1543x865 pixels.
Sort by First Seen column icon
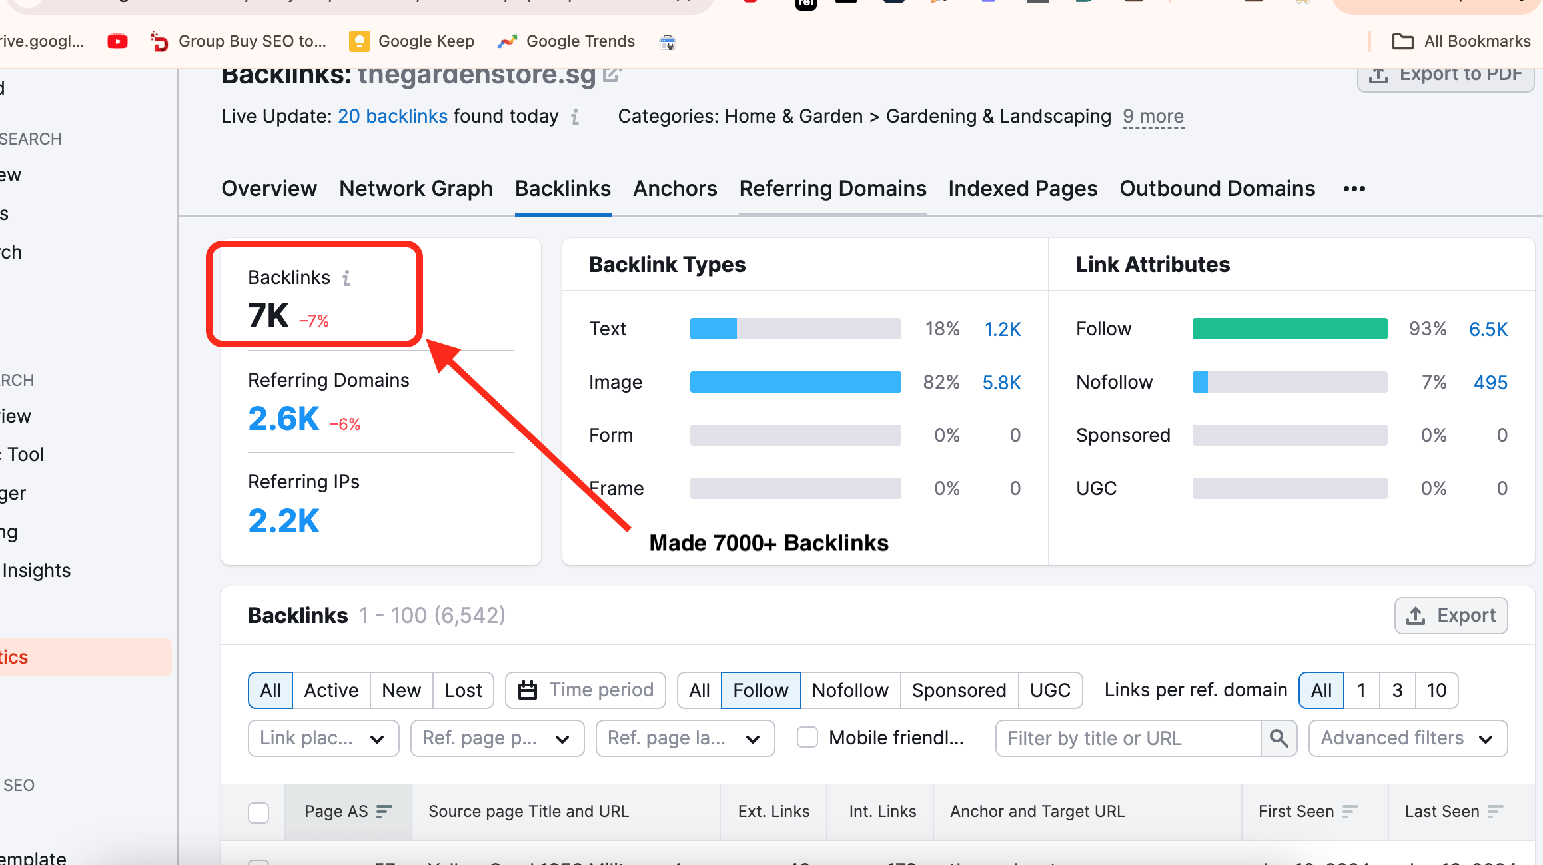tap(1350, 812)
